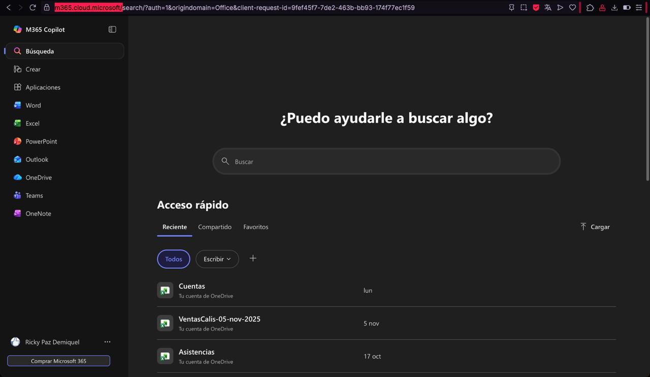
Task: Click the Aplicaciones grid icon
Action: pyautogui.click(x=18, y=87)
